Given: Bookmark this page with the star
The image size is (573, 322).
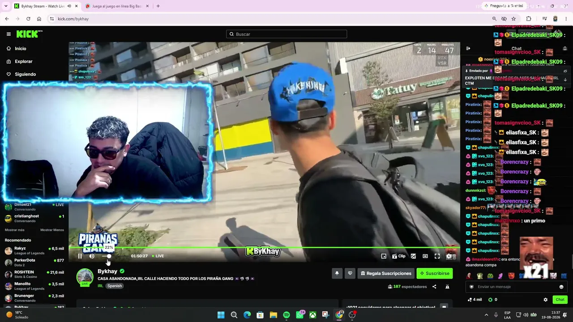Looking at the screenshot, I should click(x=513, y=19).
